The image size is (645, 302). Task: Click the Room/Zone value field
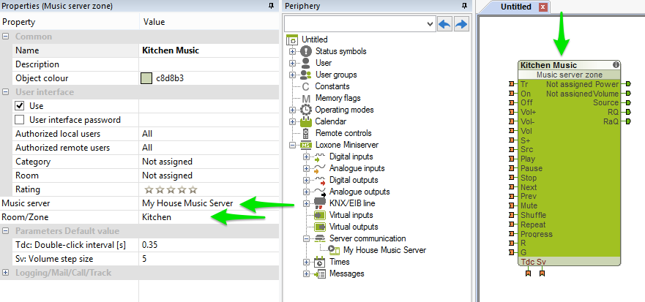tap(209, 217)
